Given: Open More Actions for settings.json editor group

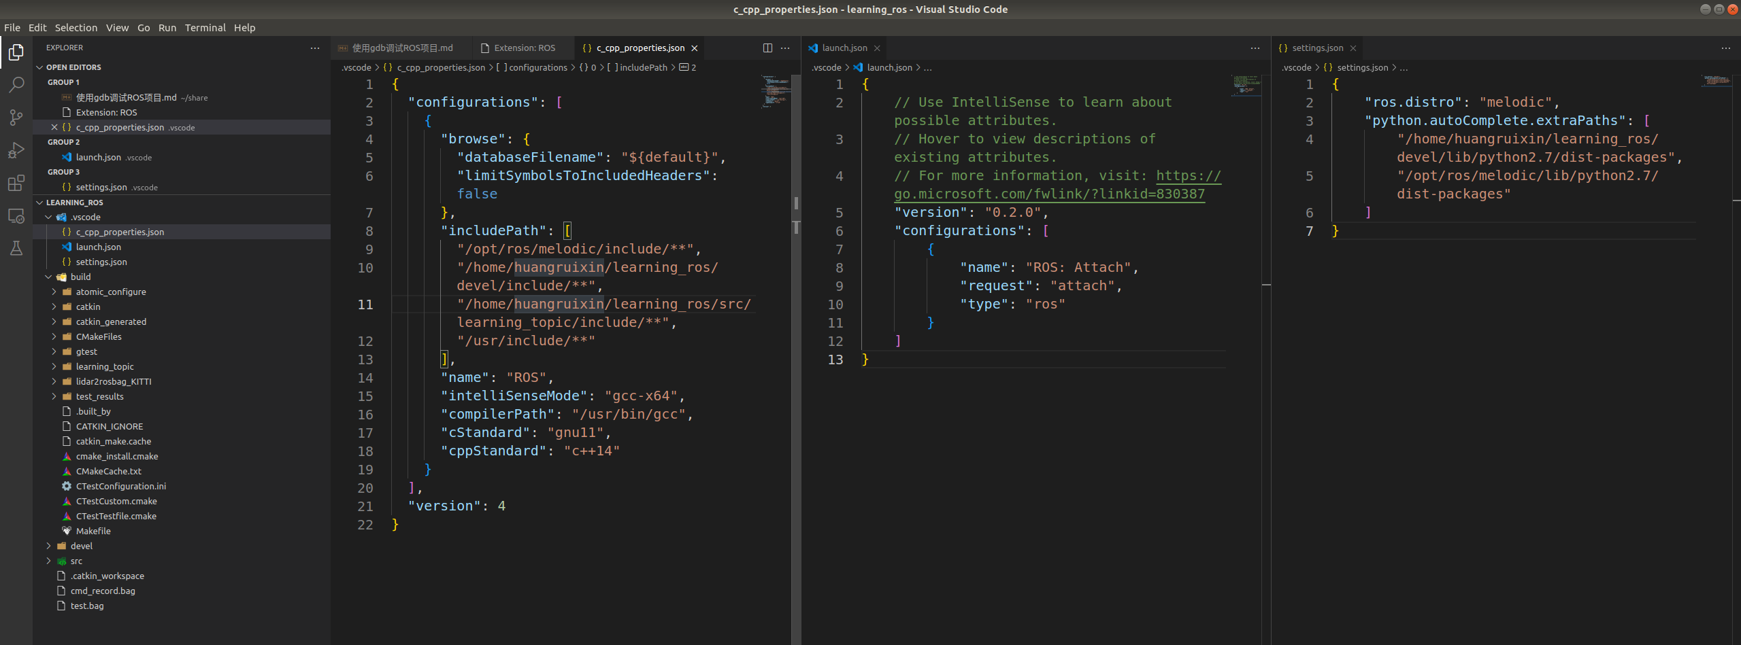Looking at the screenshot, I should click(x=1725, y=48).
